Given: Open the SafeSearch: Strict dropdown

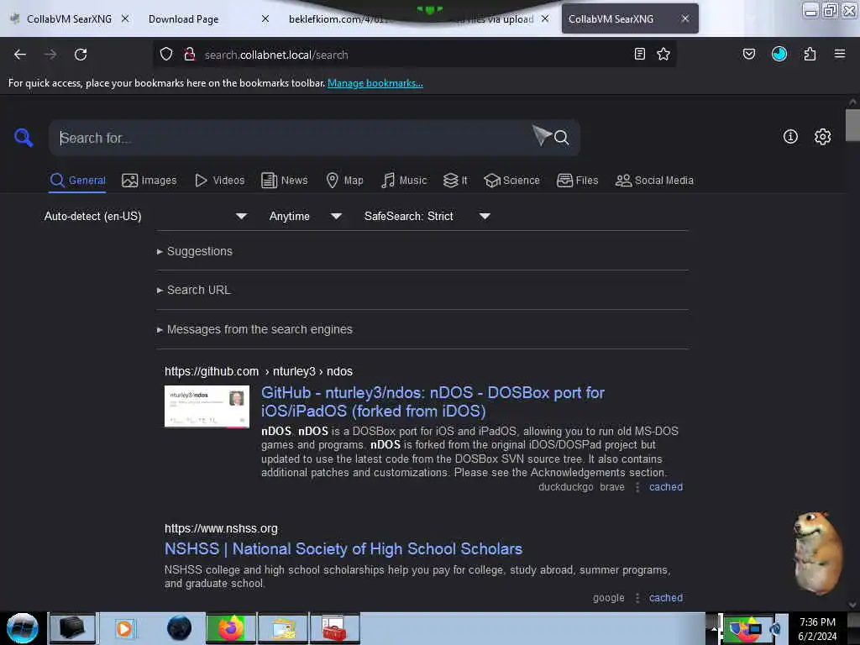Looking at the screenshot, I should [427, 216].
